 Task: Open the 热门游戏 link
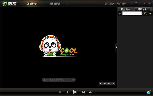(x=122, y=4)
